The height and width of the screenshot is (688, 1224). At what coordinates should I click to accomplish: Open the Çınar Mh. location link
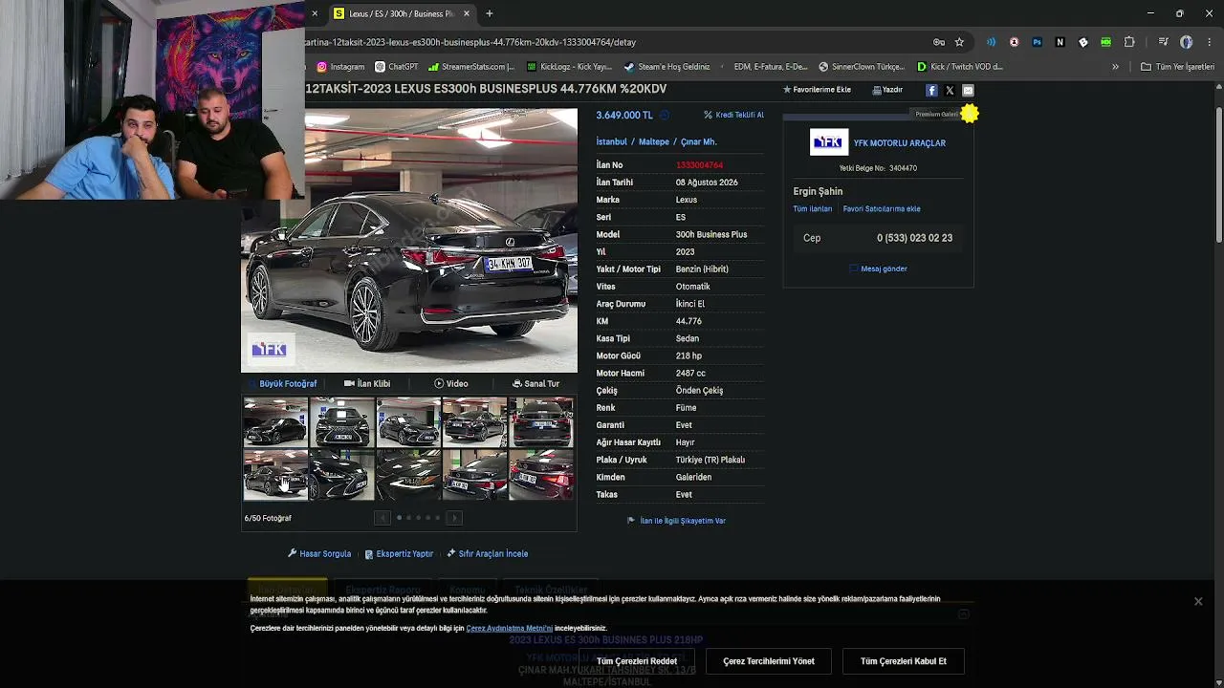pos(699,141)
